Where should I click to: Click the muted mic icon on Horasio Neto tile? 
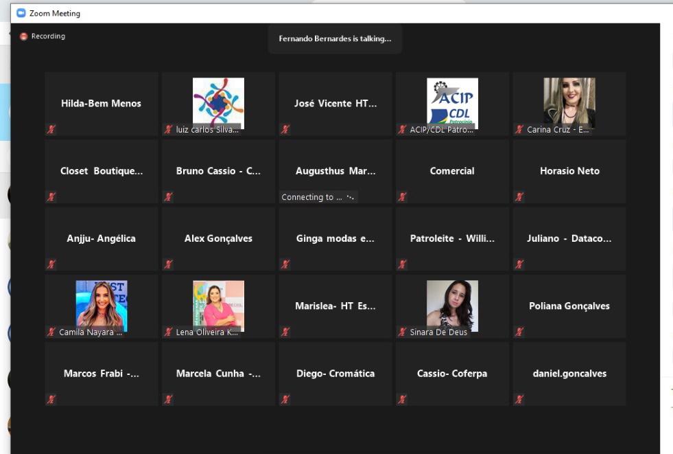[x=519, y=197]
